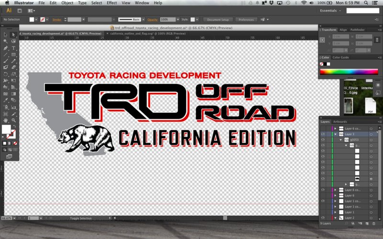Select the Hand tool
Screen dimensions: 383x239
pos(5,120)
